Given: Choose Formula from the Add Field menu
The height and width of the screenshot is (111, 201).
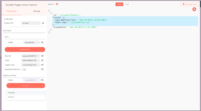Looking at the screenshot, I should click(x=26, y=93).
